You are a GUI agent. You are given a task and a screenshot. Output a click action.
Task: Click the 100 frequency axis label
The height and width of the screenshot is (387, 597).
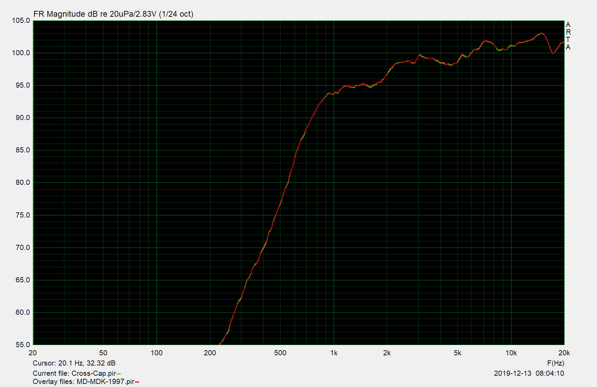[156, 353]
